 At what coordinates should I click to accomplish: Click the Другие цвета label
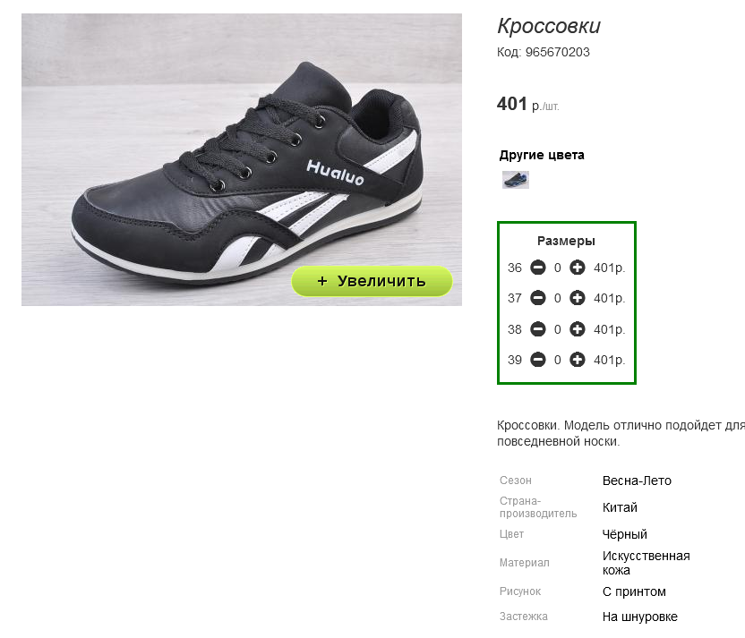pyautogui.click(x=542, y=155)
